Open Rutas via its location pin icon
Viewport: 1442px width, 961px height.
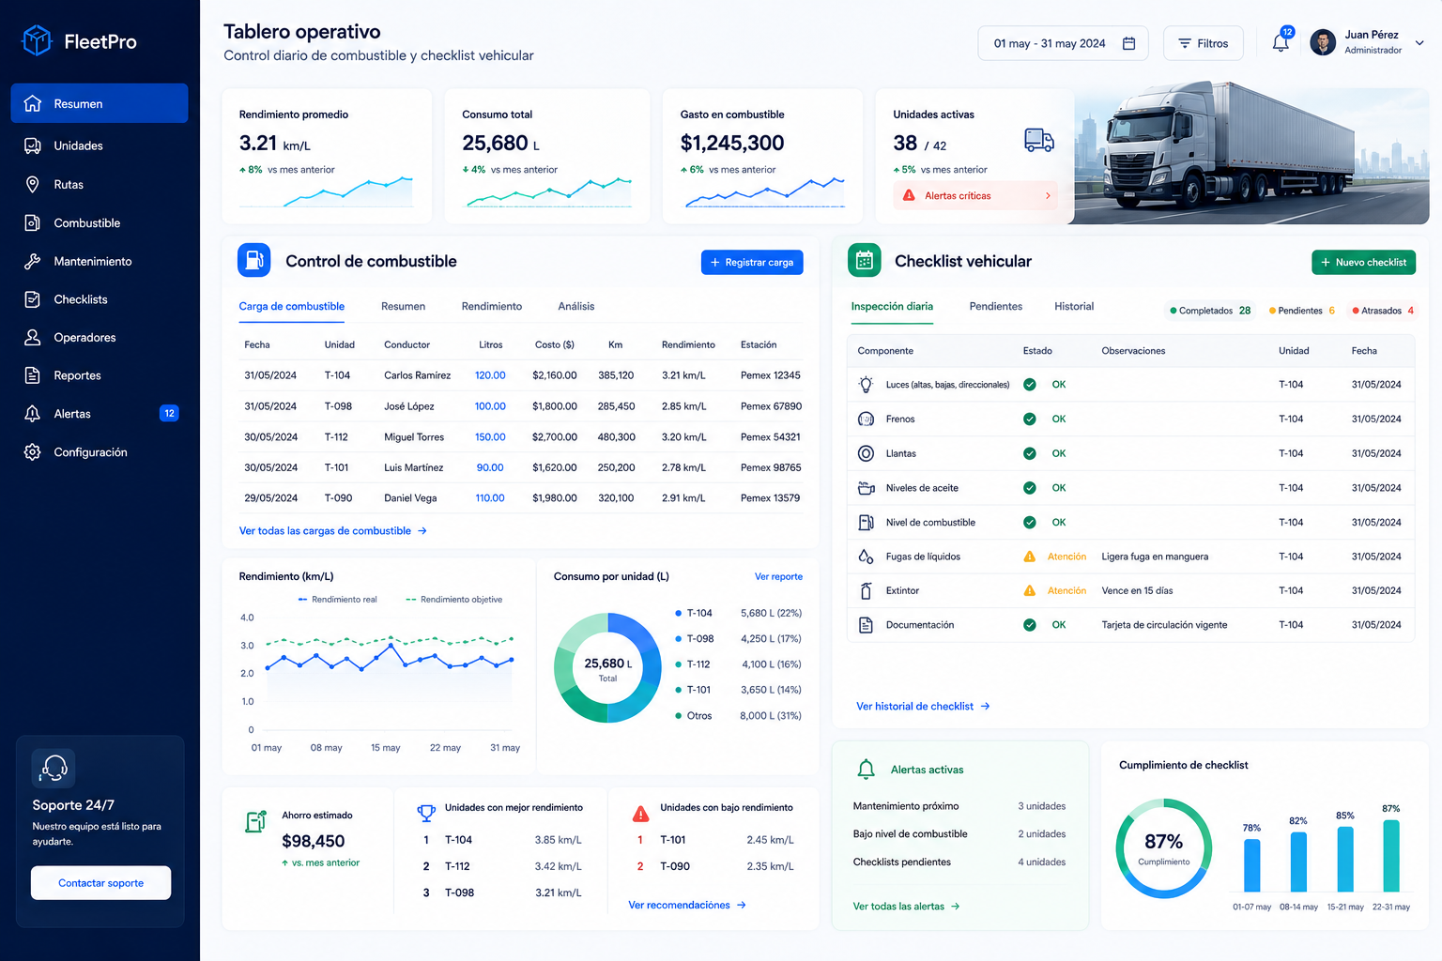click(33, 184)
